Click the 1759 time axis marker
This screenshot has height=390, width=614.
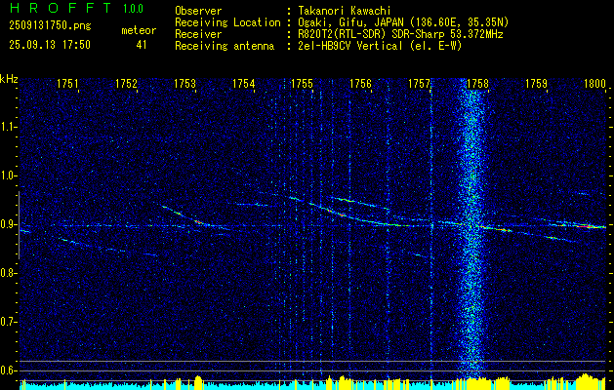click(536, 84)
